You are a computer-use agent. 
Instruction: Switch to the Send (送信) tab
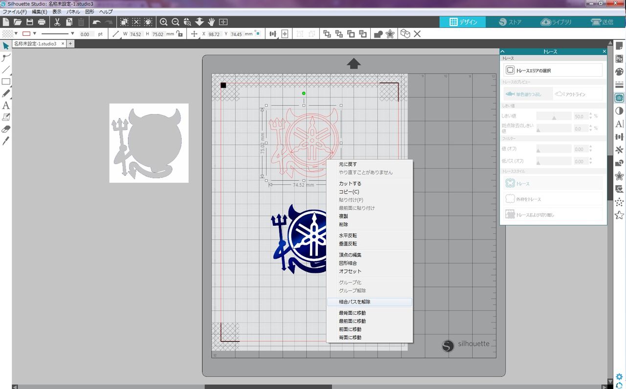[602, 22]
